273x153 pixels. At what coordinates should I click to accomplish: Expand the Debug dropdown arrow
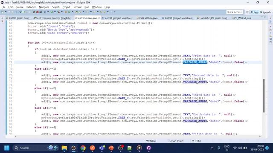(x=48, y=12)
